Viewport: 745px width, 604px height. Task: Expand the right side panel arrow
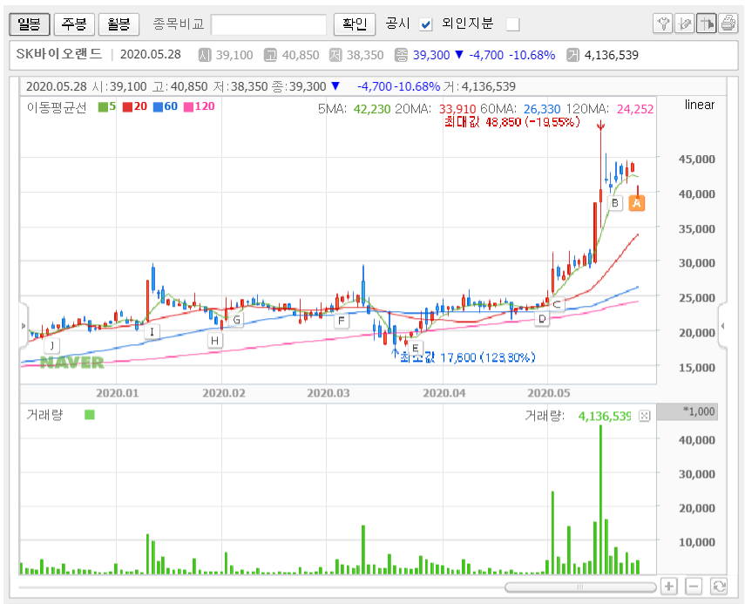point(722,326)
